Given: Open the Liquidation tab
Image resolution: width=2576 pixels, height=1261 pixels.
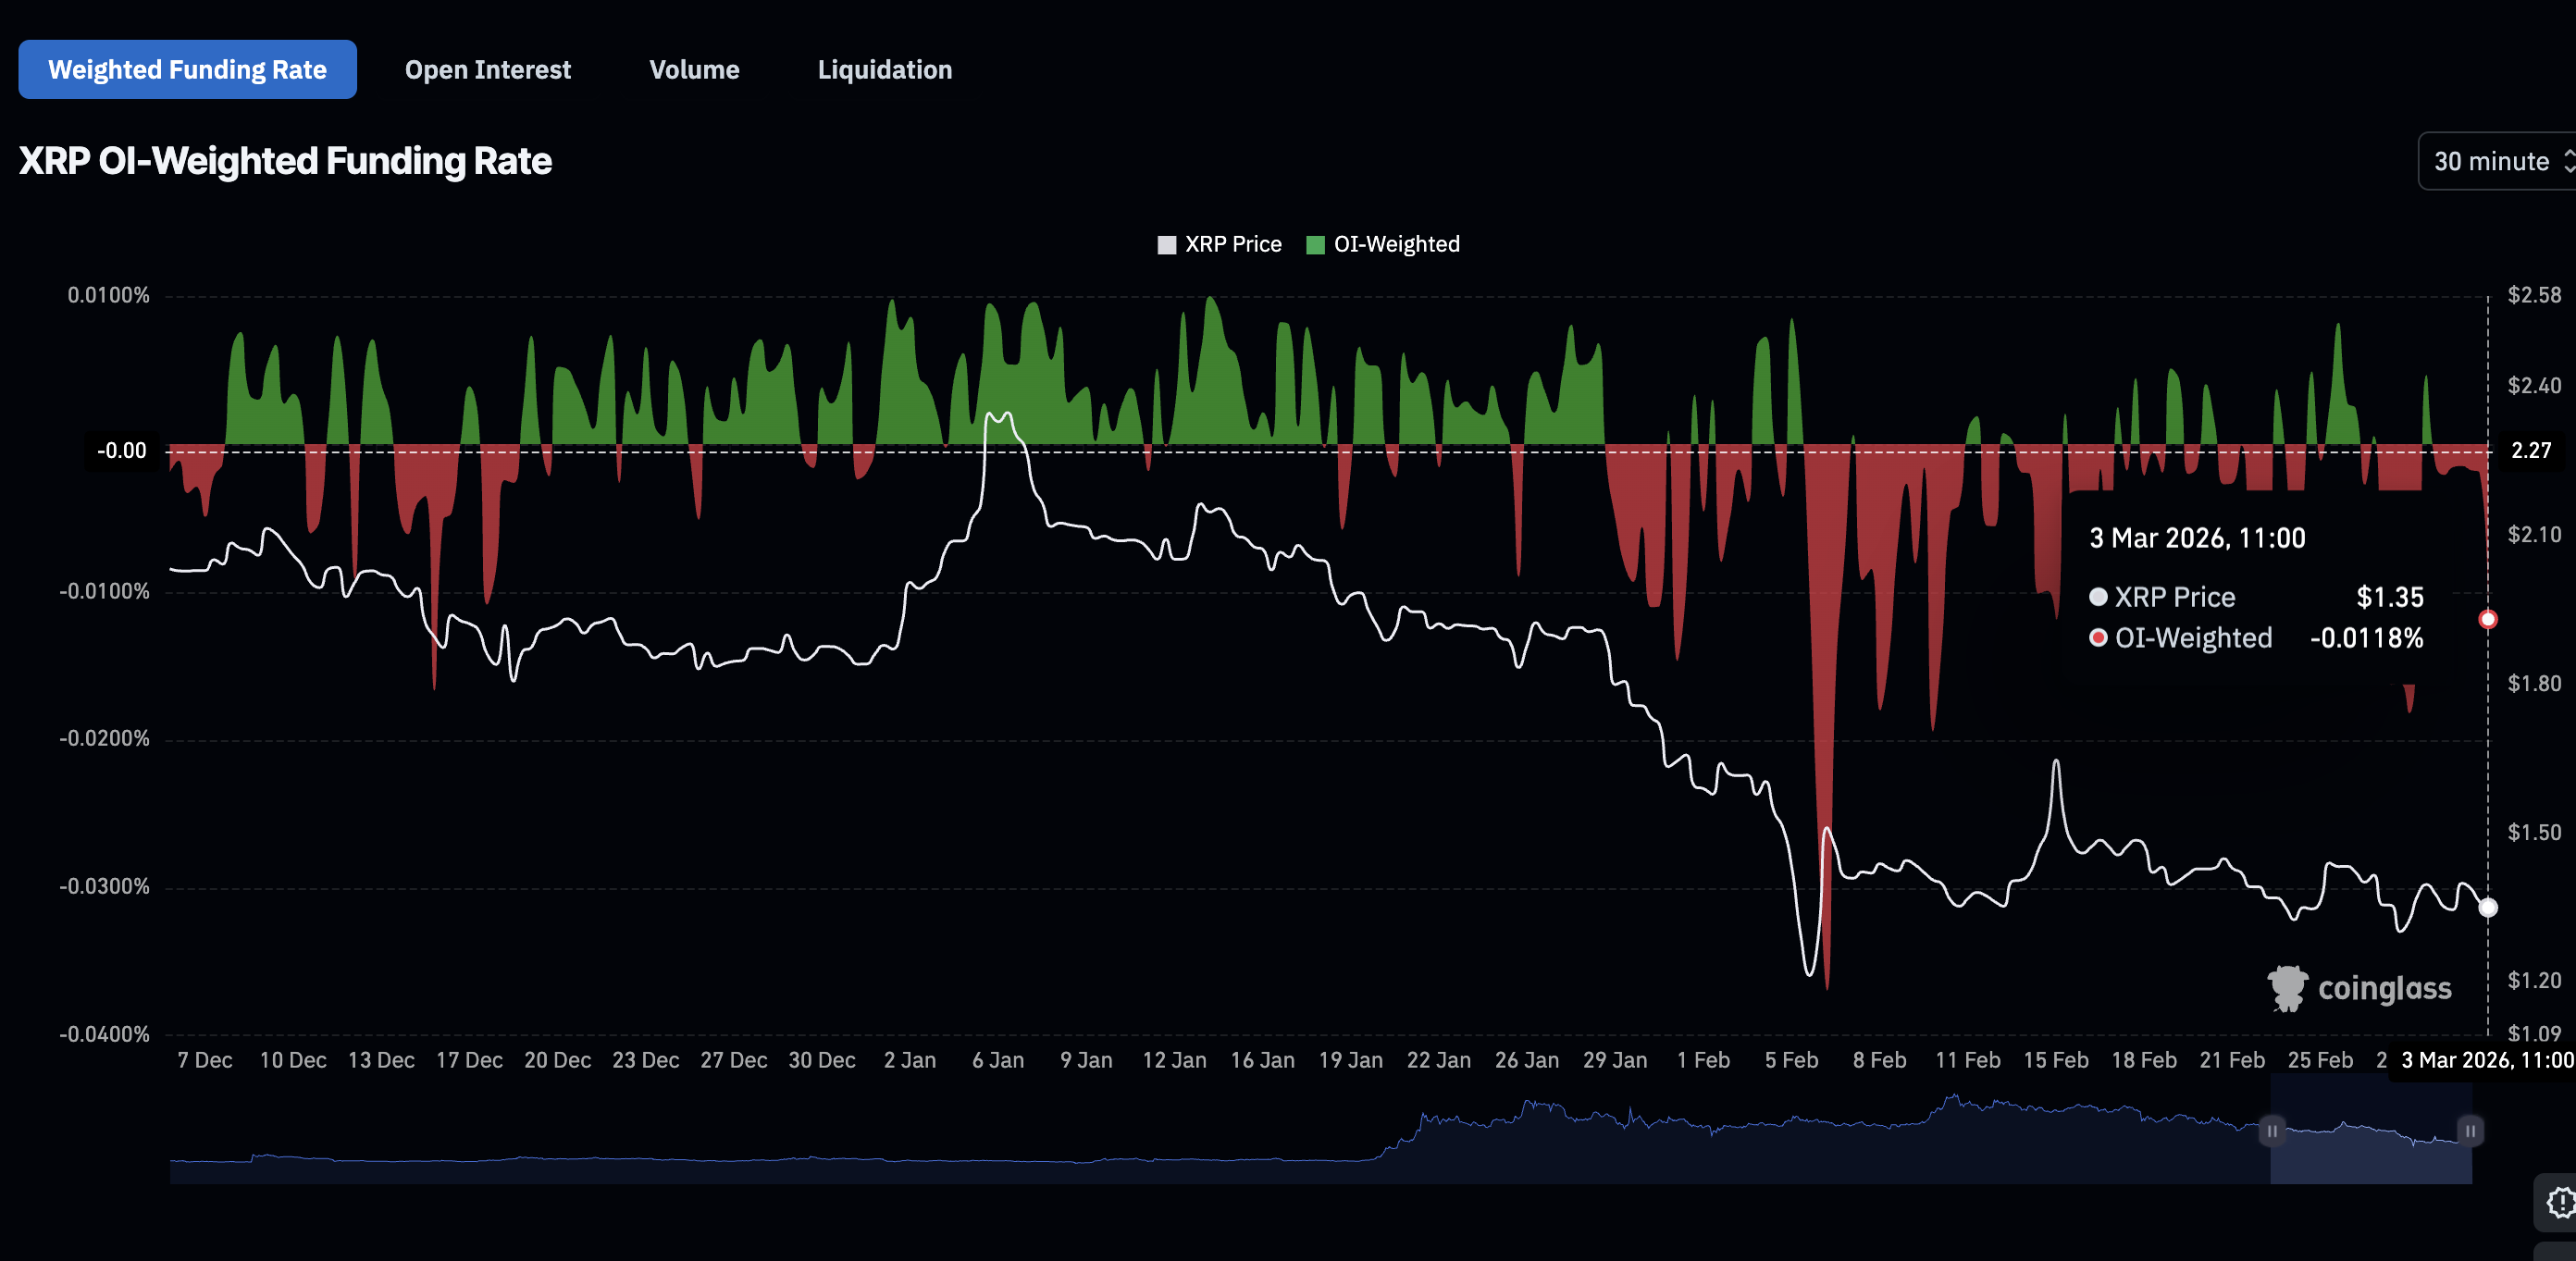Looking at the screenshot, I should click(884, 70).
